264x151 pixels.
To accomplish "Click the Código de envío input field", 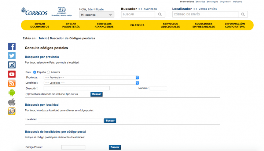I will click(205, 14).
